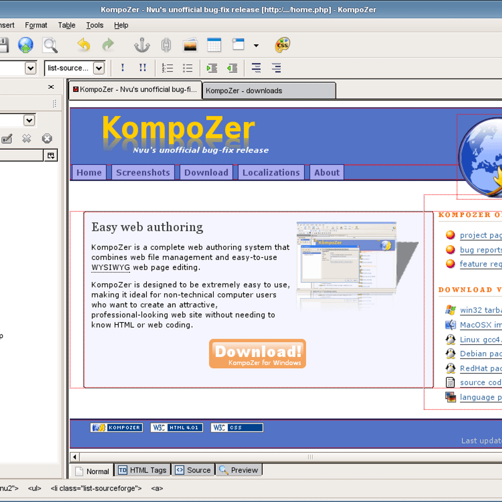The height and width of the screenshot is (502, 502).
Task: Insert an image using the picture icon
Action: (x=190, y=45)
